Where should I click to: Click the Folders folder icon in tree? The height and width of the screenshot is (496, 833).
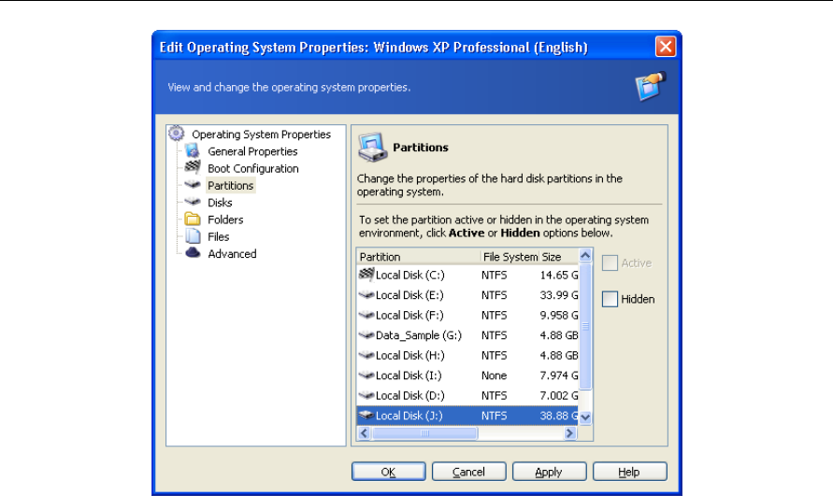coord(193,219)
